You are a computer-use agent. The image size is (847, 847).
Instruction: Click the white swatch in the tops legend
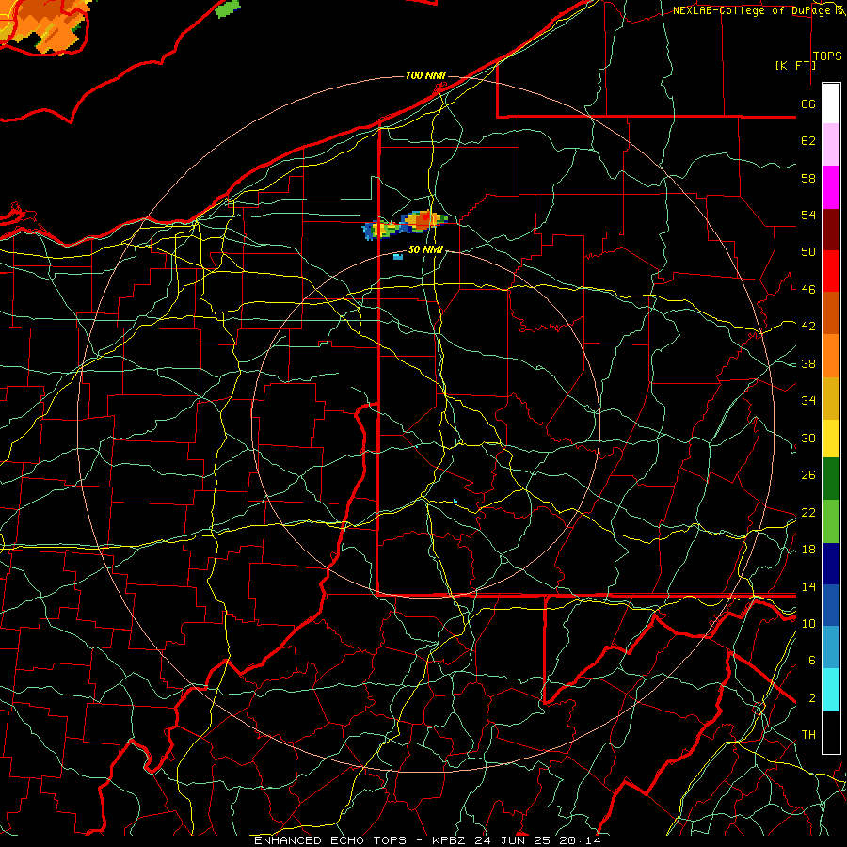tap(831, 104)
